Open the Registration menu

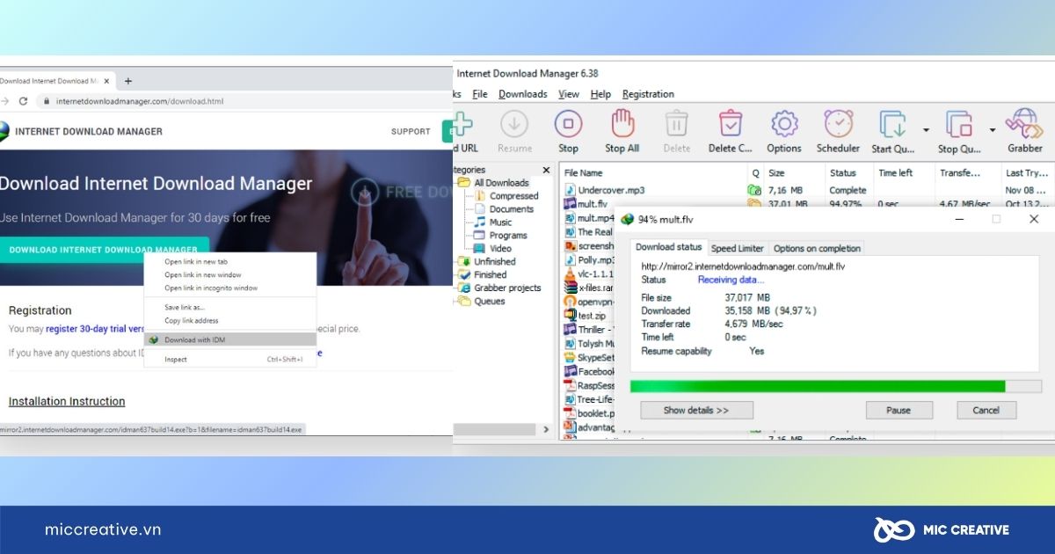coord(649,94)
